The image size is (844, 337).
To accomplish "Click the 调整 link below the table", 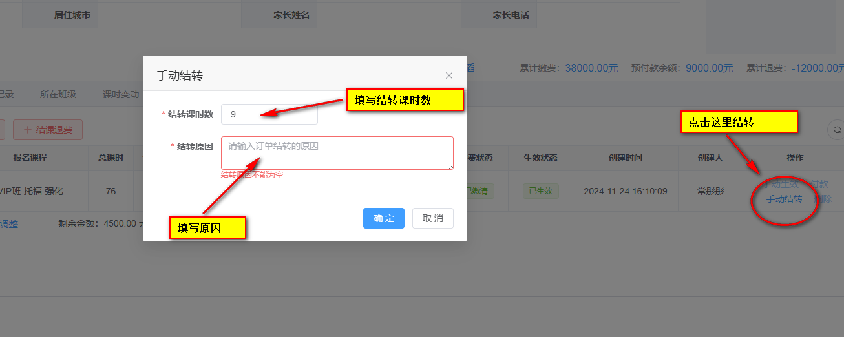I will [8, 224].
